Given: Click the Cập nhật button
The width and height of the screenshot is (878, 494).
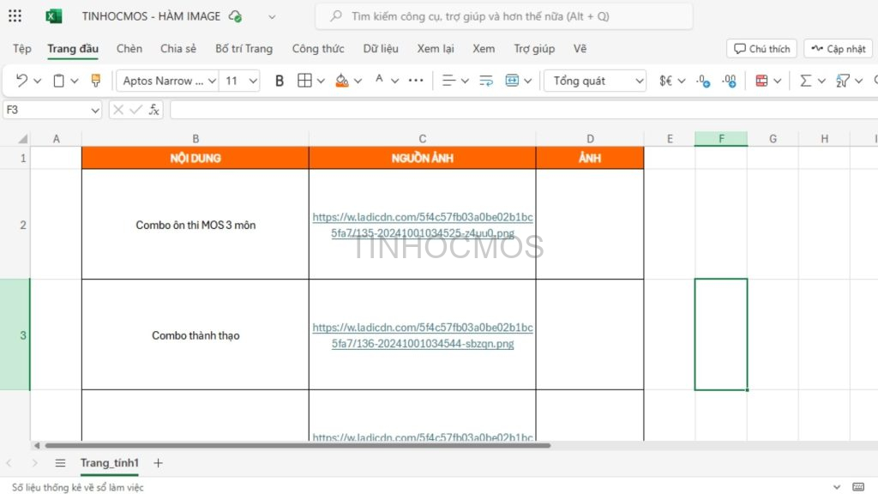Looking at the screenshot, I should 839,49.
